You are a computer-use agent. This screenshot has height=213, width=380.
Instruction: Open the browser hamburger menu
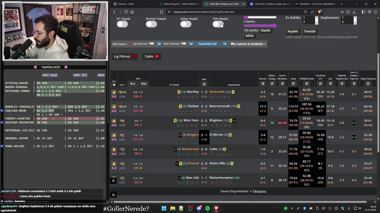click(x=376, y=12)
